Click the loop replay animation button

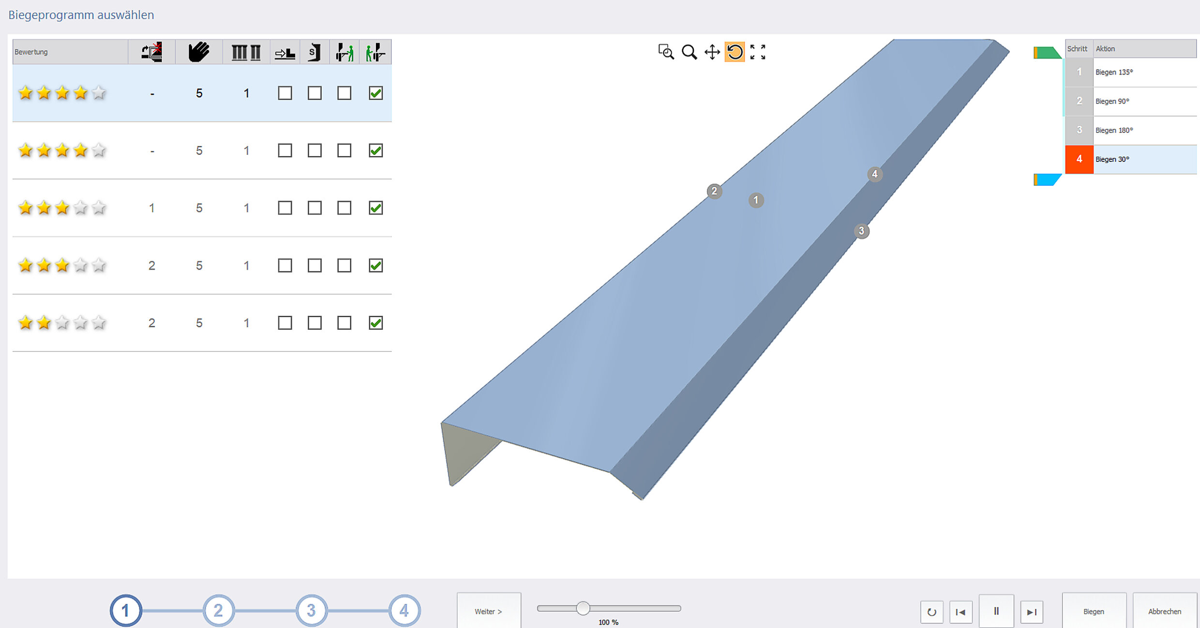click(x=931, y=612)
